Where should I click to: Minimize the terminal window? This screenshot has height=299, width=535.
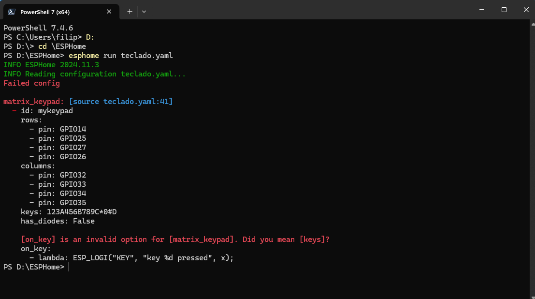(x=482, y=10)
